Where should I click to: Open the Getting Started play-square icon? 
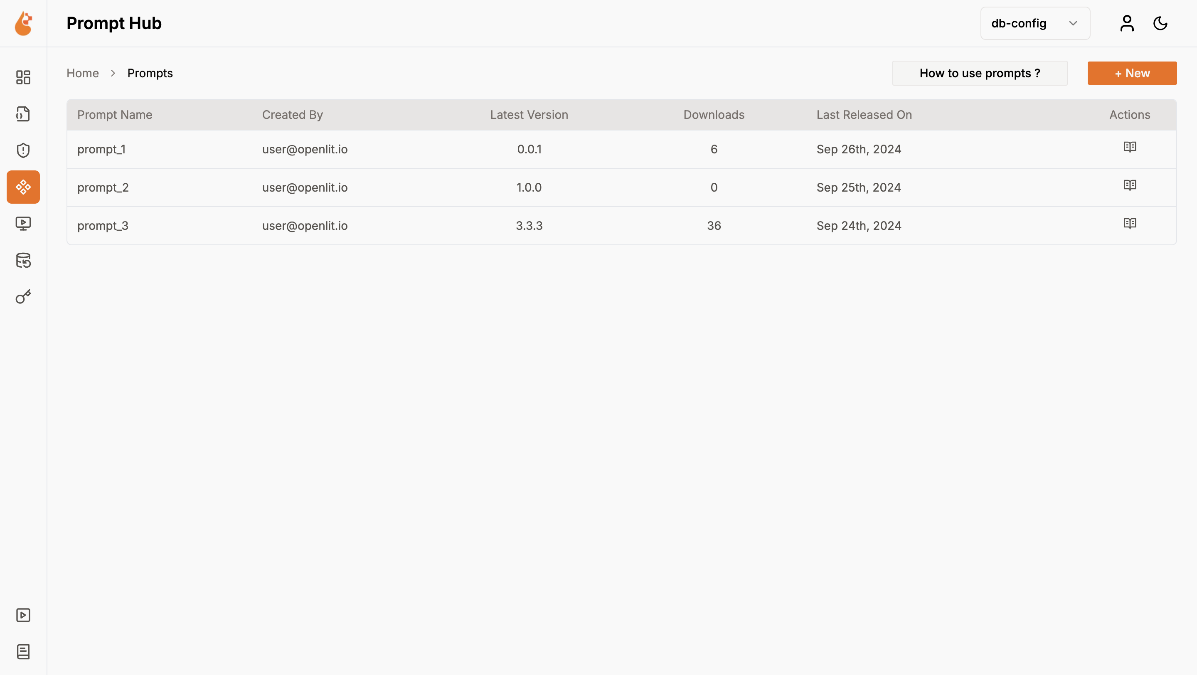pyautogui.click(x=23, y=615)
